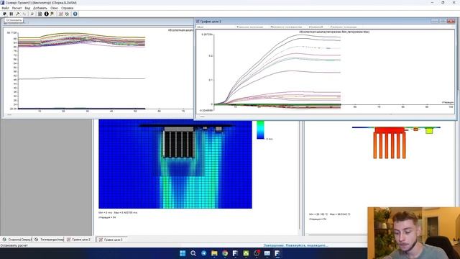Click the taskbar icon with red badge
The height and width of the screenshot is (259, 460).
257,253
